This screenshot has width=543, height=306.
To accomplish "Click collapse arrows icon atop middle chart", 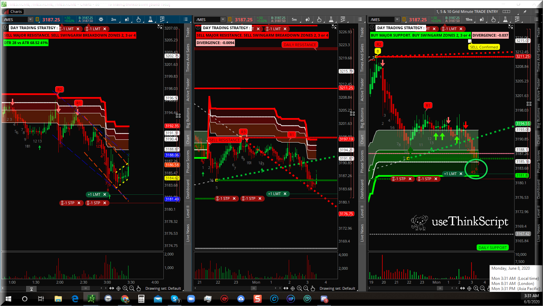I will pyautogui.click(x=334, y=26).
